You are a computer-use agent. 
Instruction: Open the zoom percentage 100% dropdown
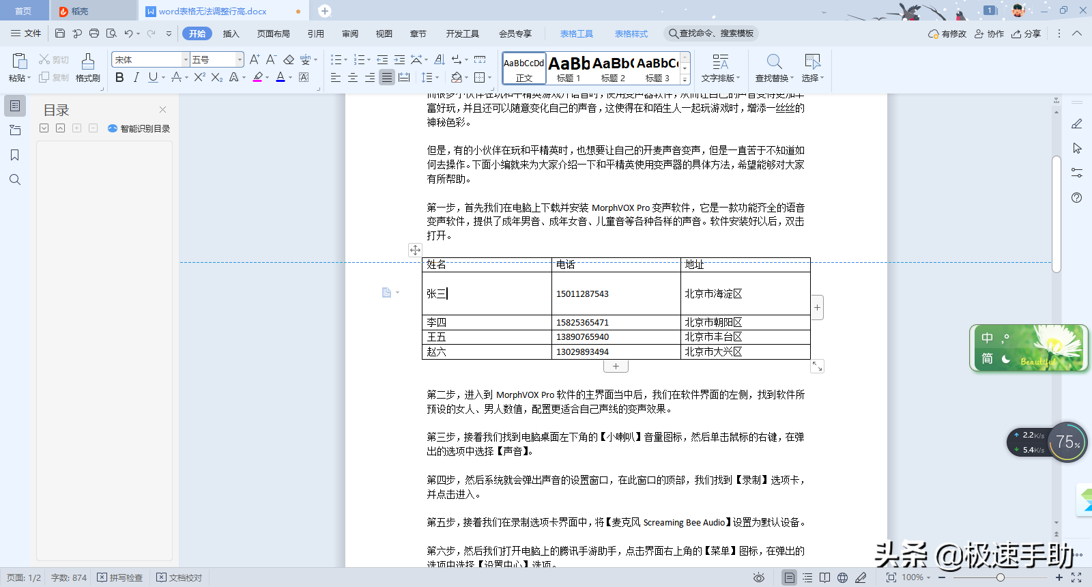pos(917,577)
